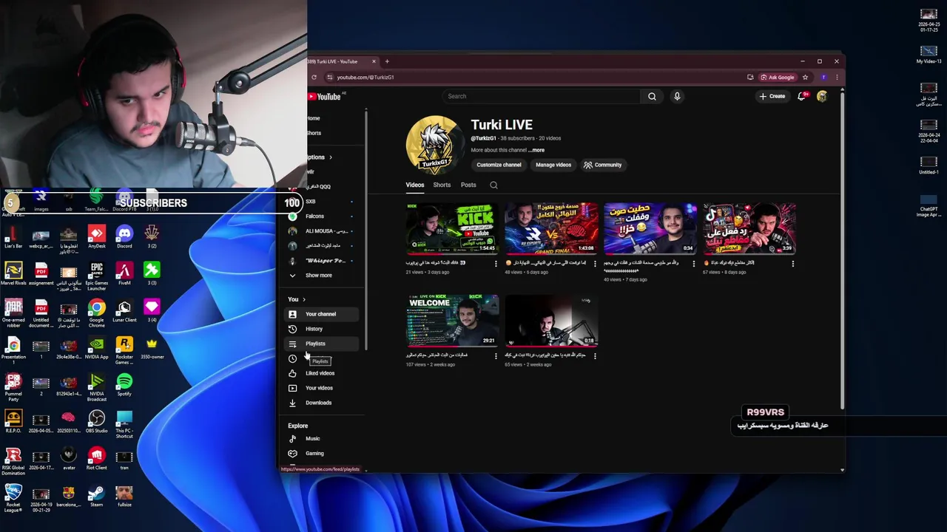This screenshot has height=532, width=947.
Task: Open Your channel in sidebar
Action: [x=323, y=314]
